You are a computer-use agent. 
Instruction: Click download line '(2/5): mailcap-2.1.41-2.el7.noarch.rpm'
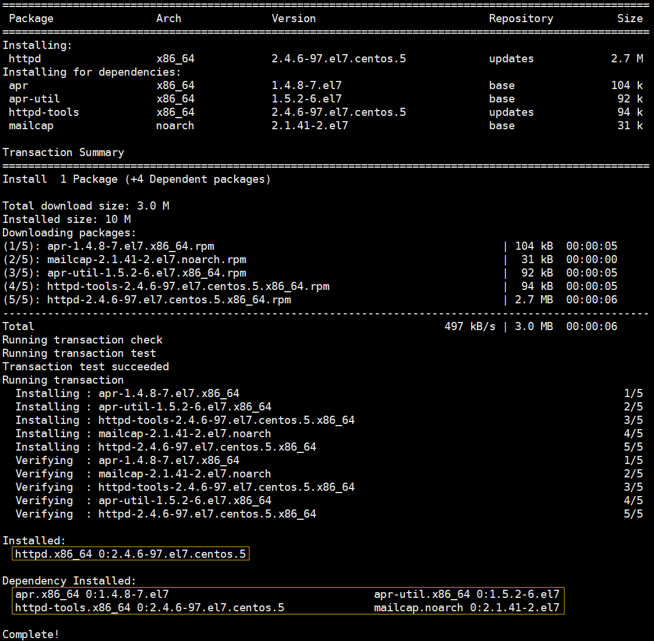coord(124,260)
